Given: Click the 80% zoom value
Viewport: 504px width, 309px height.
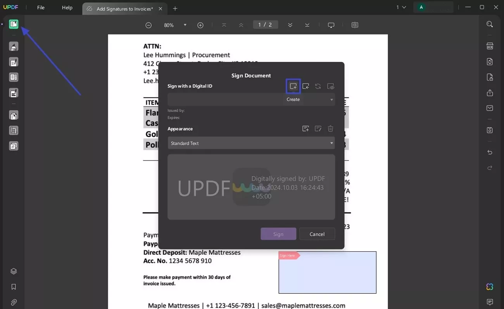Looking at the screenshot, I should (169, 25).
